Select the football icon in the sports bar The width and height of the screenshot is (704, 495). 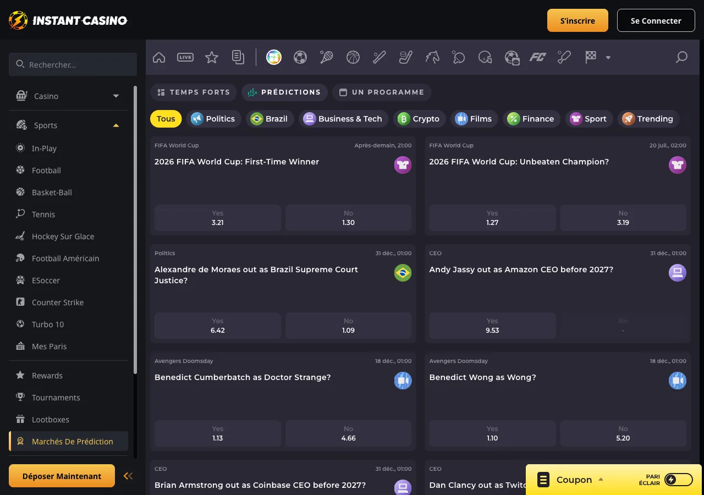[x=300, y=57]
